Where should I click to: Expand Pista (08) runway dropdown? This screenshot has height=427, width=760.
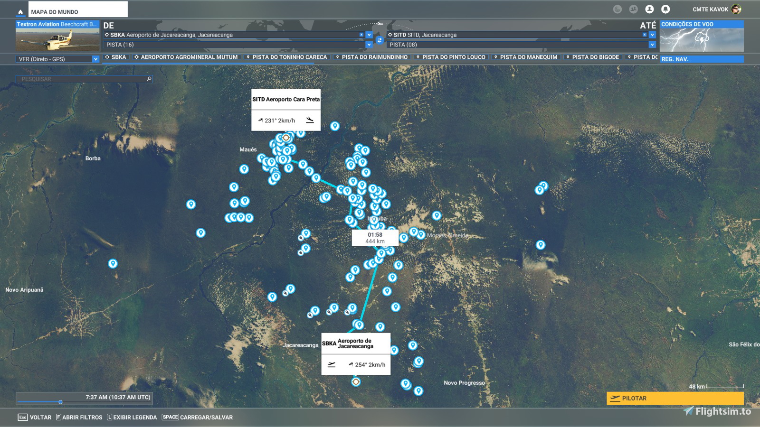click(652, 45)
